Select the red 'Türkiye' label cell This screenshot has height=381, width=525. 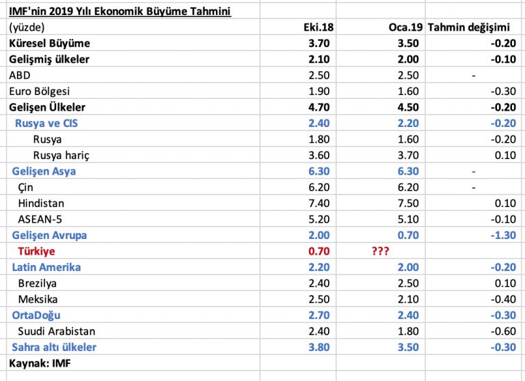point(133,251)
